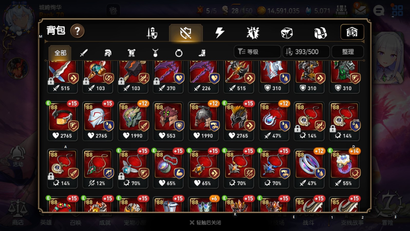The image size is (410, 231).
Task: Open the warehouse storage icon at top right
Action: click(352, 32)
